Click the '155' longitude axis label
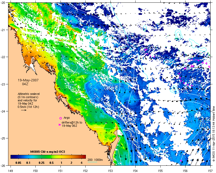 [160, 171]
